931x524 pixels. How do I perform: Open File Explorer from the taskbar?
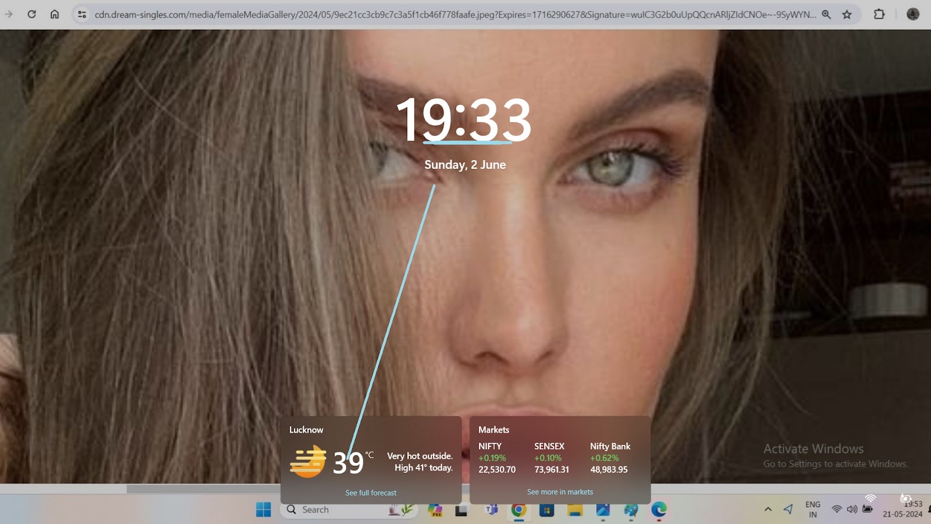click(575, 510)
